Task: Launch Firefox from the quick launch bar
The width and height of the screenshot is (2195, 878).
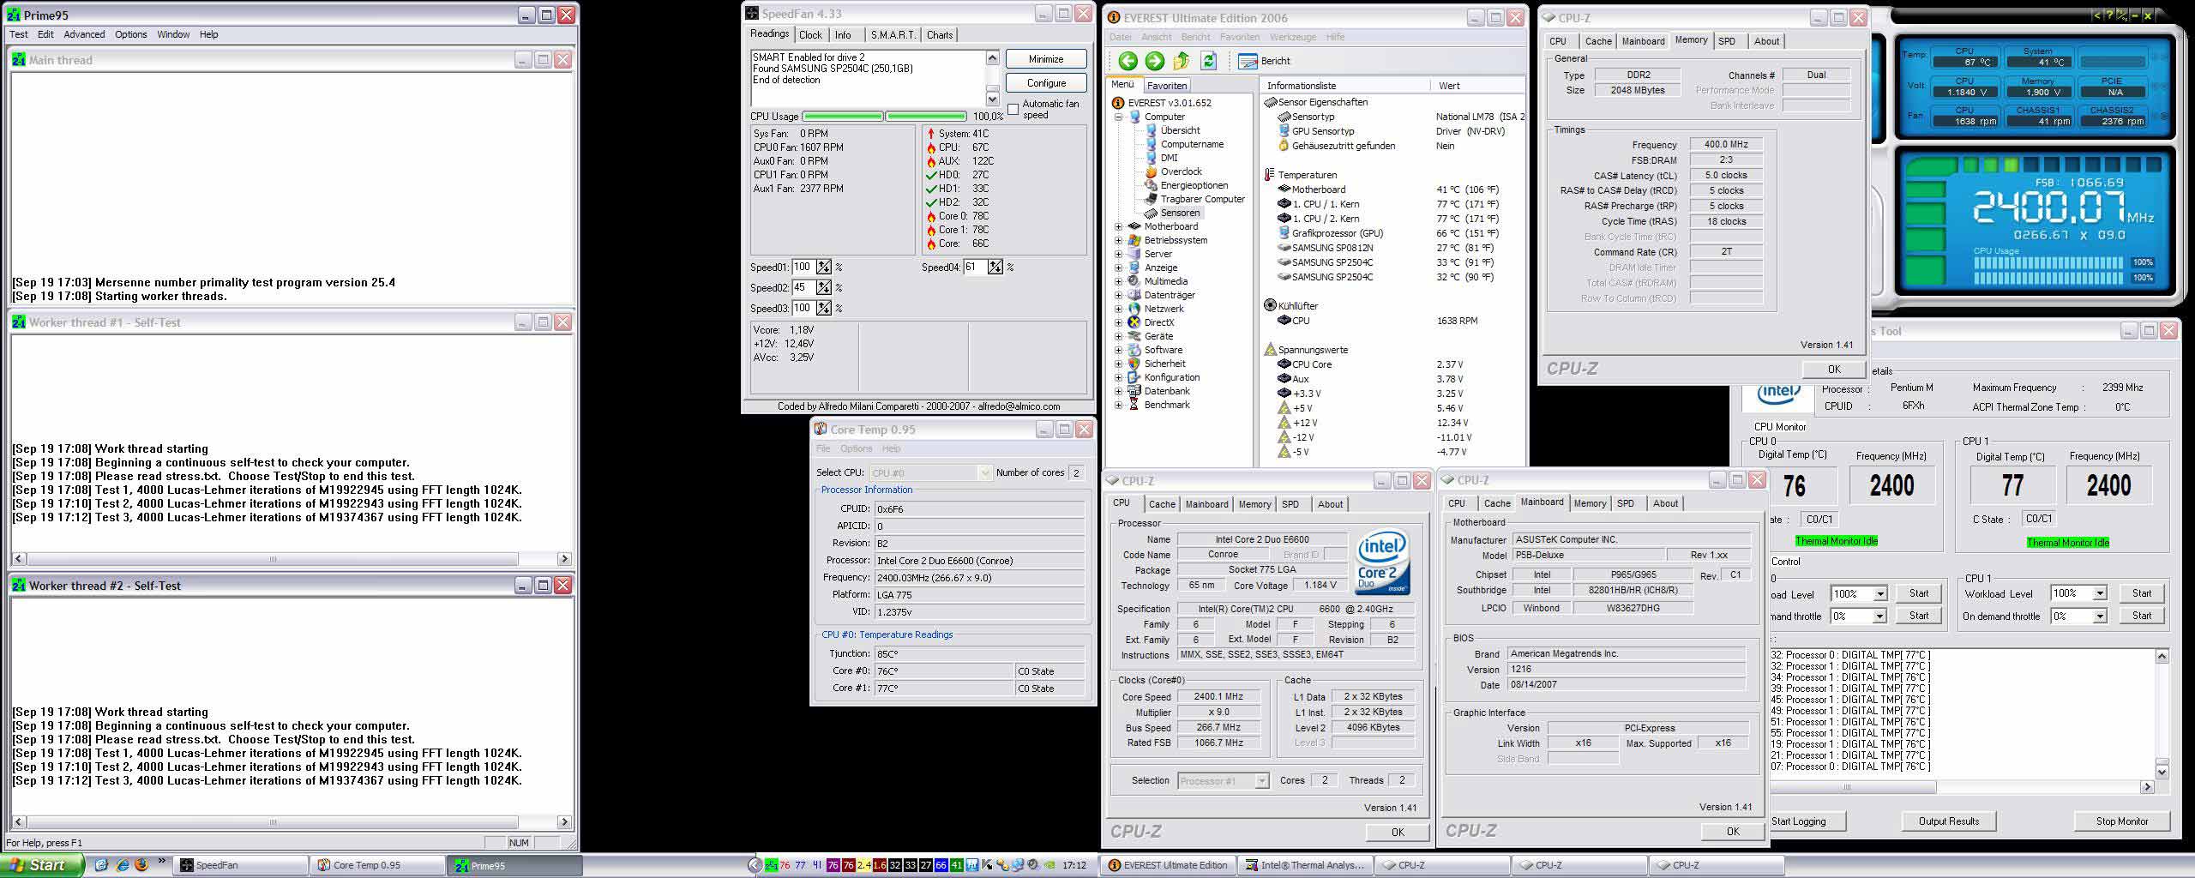Action: (141, 865)
